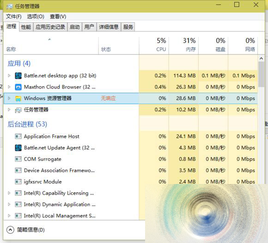Click the 24.1 MB memory value

pyautogui.click(x=186, y=136)
